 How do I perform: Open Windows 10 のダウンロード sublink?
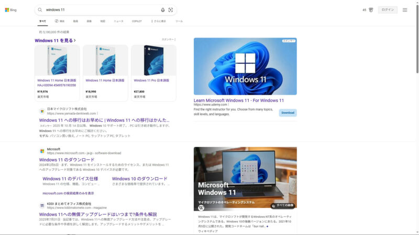pos(139,179)
